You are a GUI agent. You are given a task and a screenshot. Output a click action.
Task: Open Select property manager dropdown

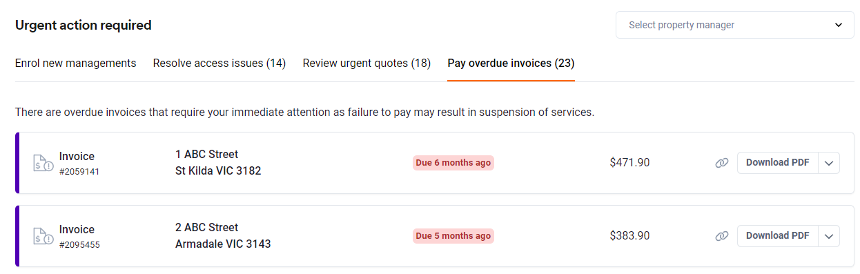coord(735,25)
